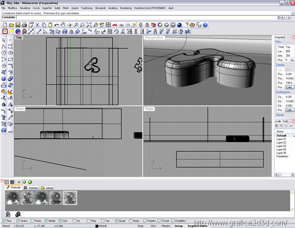Toggle the Quad osnap checkbox
Image resolution: width=295 pixels, height=228 pixels.
click(117, 220)
